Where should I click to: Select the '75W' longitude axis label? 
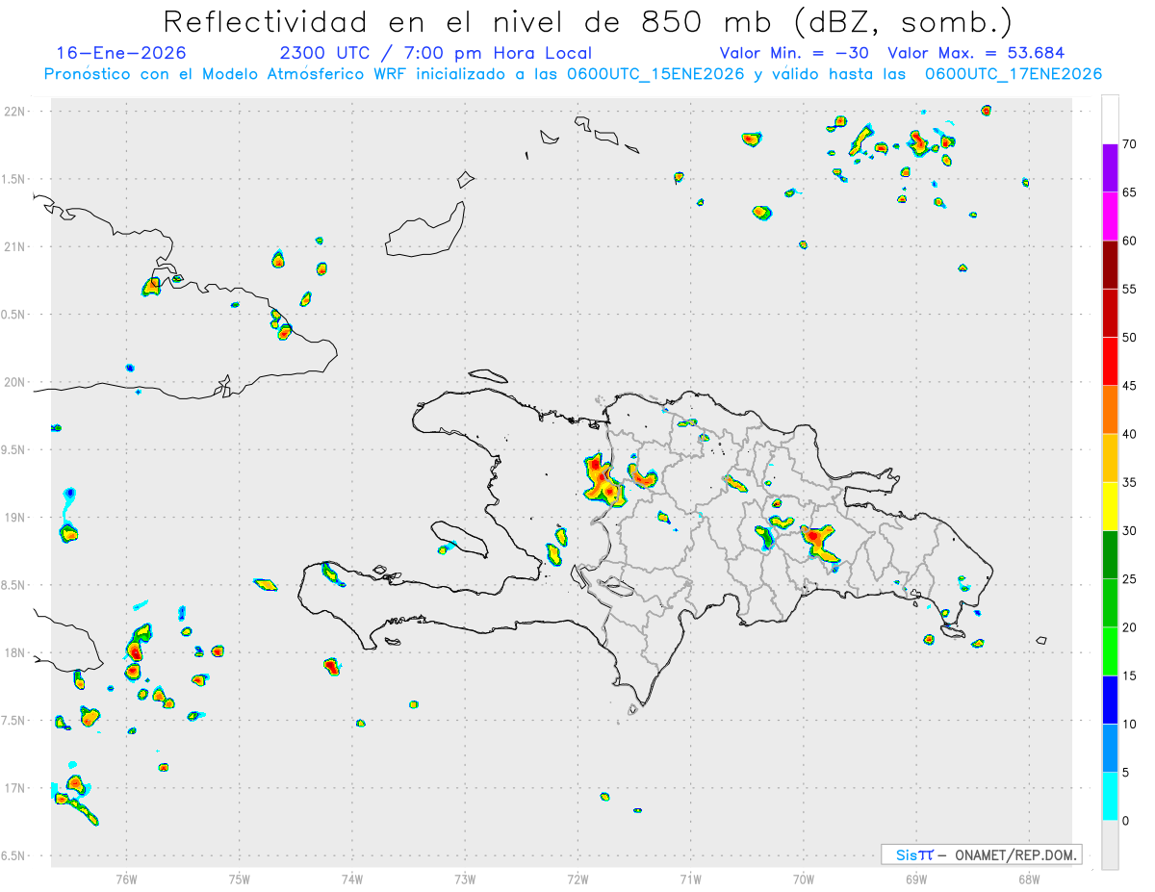click(x=240, y=879)
